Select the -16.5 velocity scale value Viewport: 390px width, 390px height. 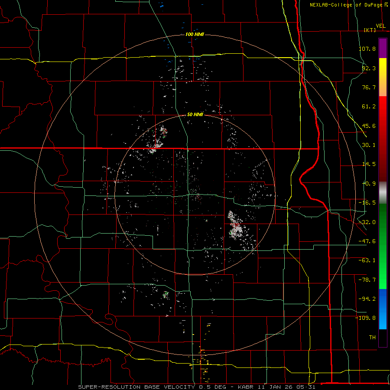(x=367, y=203)
